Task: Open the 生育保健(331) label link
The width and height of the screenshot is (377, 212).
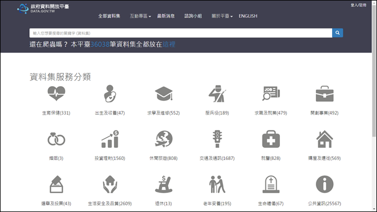Action: point(56,113)
